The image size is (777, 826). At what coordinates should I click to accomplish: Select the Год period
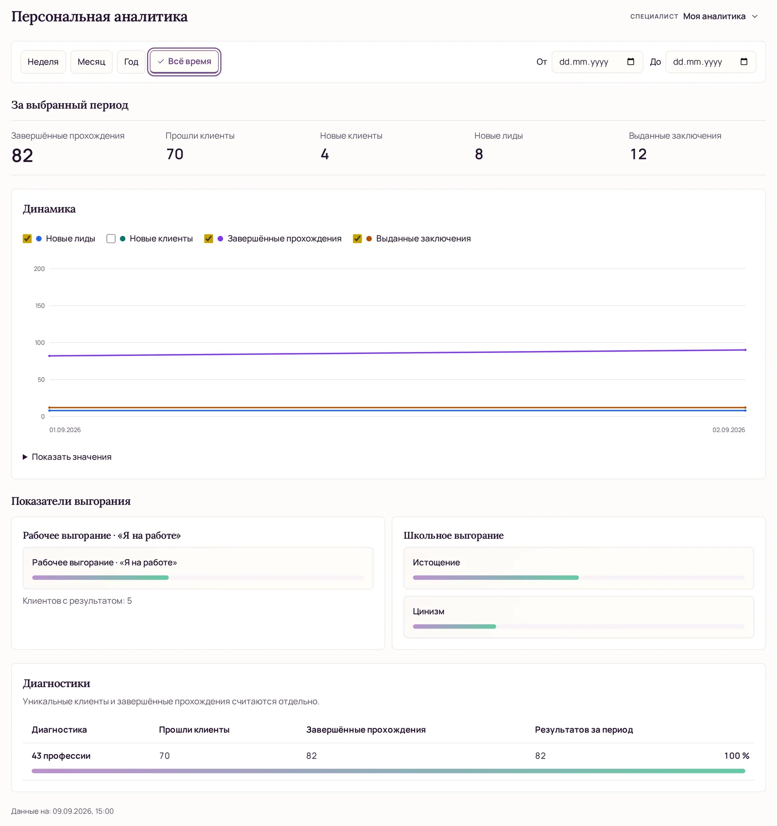coord(131,62)
